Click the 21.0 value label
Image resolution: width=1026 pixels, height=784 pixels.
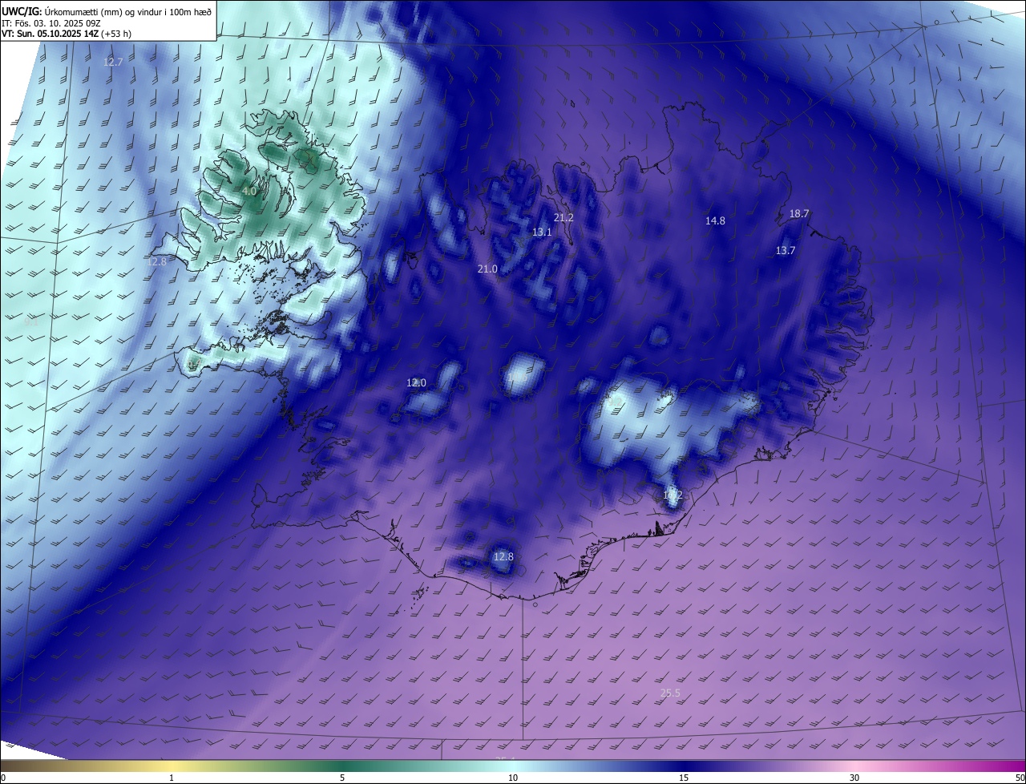coord(487,269)
